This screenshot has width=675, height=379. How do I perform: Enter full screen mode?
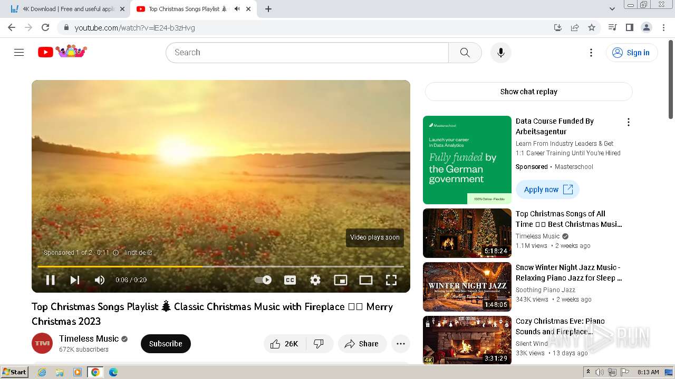[x=391, y=280]
